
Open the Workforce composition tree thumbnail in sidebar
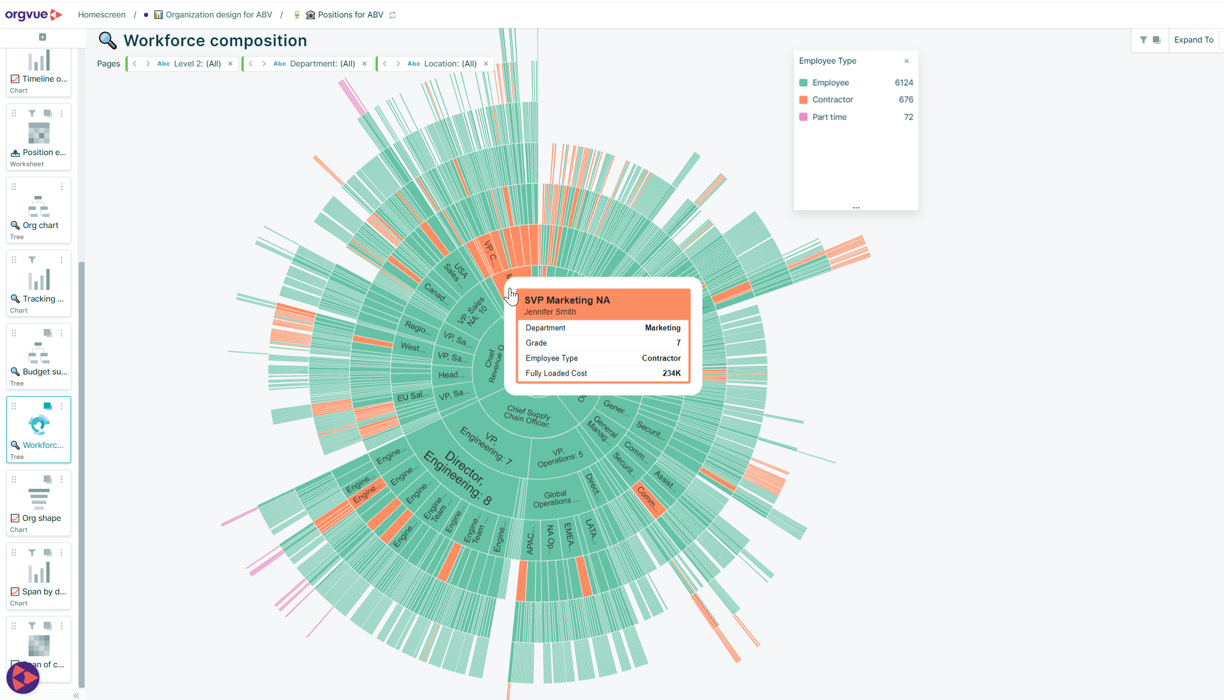(x=38, y=425)
